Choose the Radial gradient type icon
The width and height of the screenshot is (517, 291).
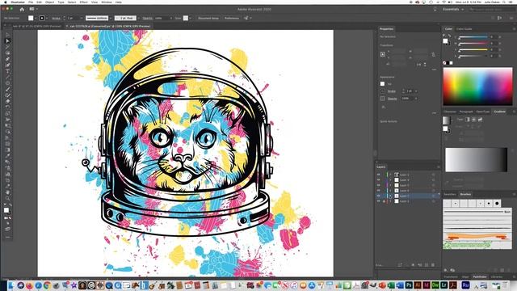473,120
